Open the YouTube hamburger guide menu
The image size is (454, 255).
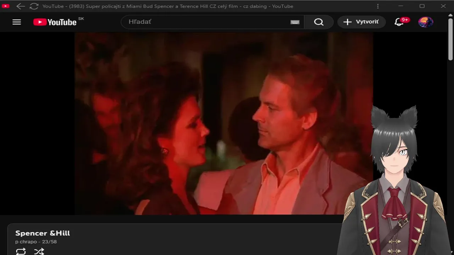pos(17,22)
